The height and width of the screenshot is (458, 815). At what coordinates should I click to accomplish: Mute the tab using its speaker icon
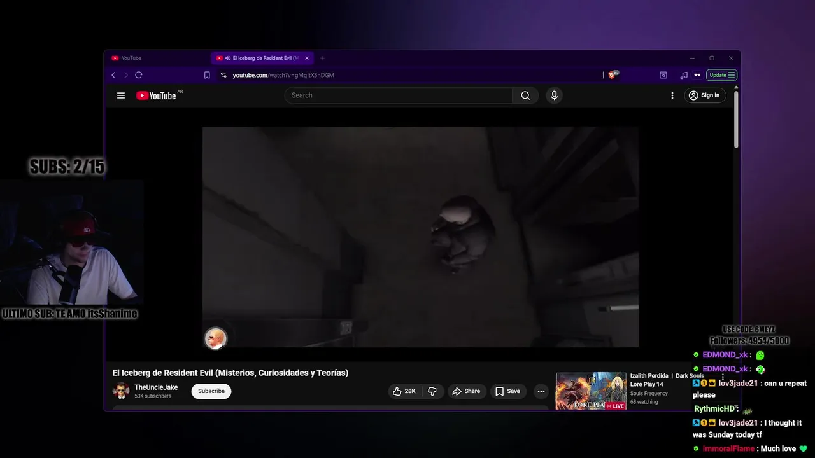point(227,58)
